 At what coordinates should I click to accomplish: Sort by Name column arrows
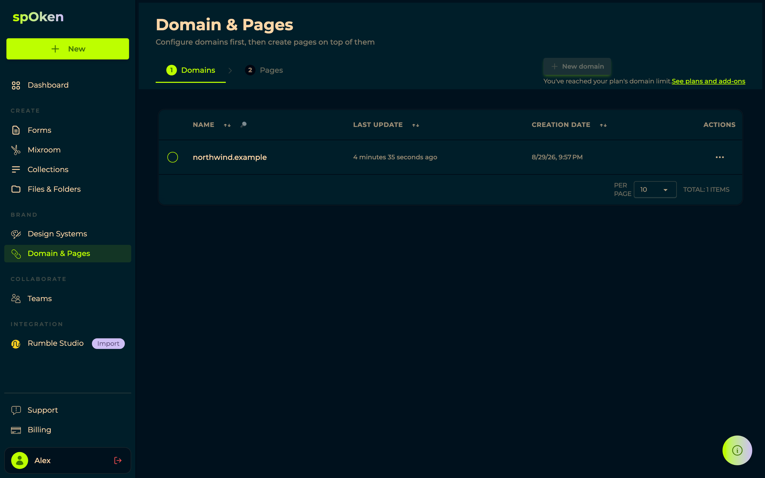tap(227, 125)
